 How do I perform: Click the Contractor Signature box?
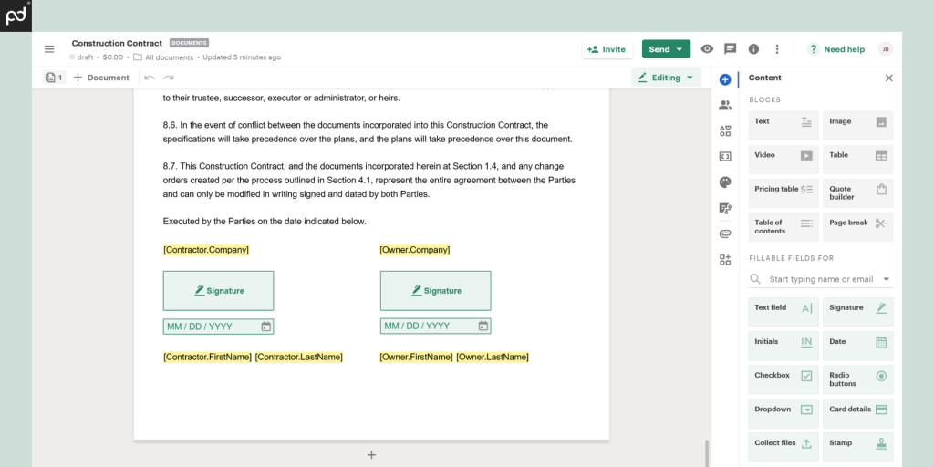[x=219, y=291]
